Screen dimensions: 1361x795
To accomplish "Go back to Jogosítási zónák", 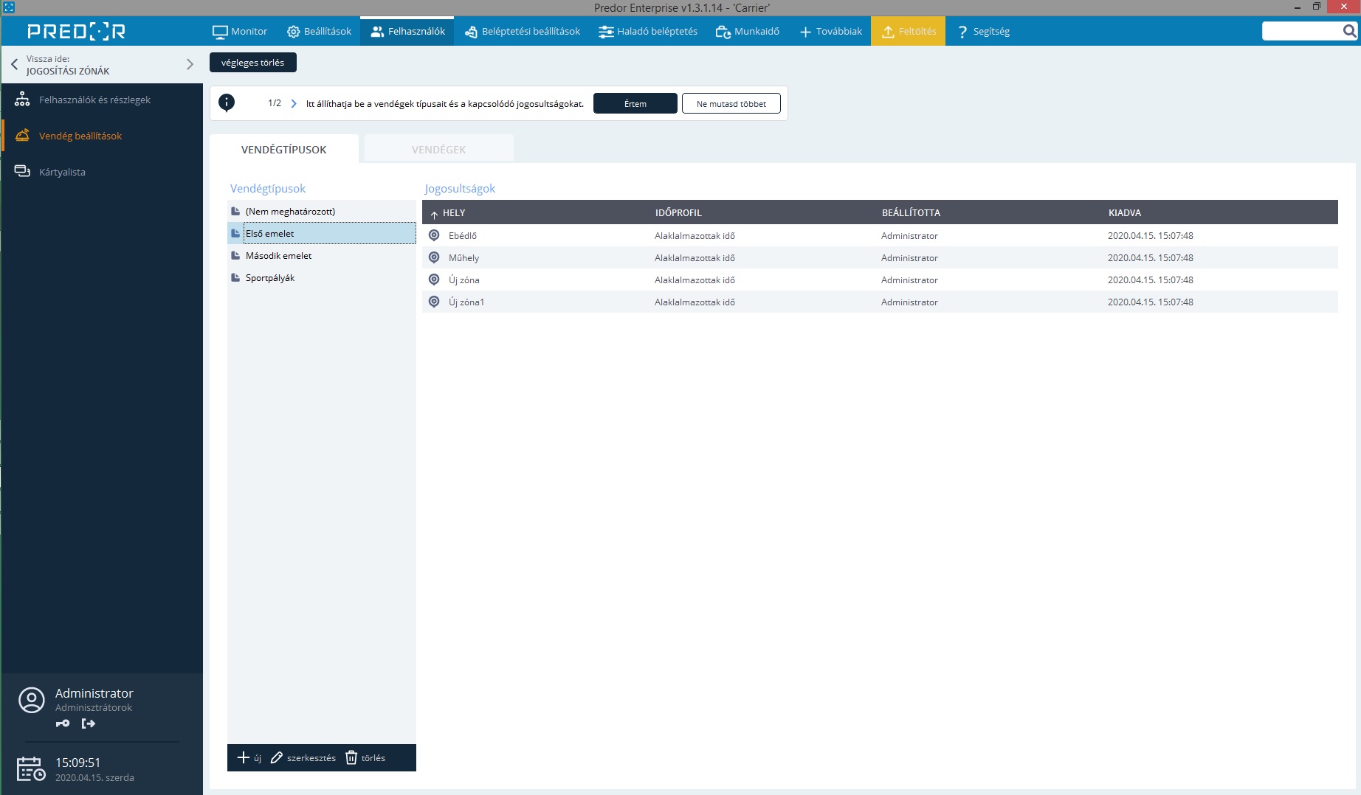I will pos(15,64).
